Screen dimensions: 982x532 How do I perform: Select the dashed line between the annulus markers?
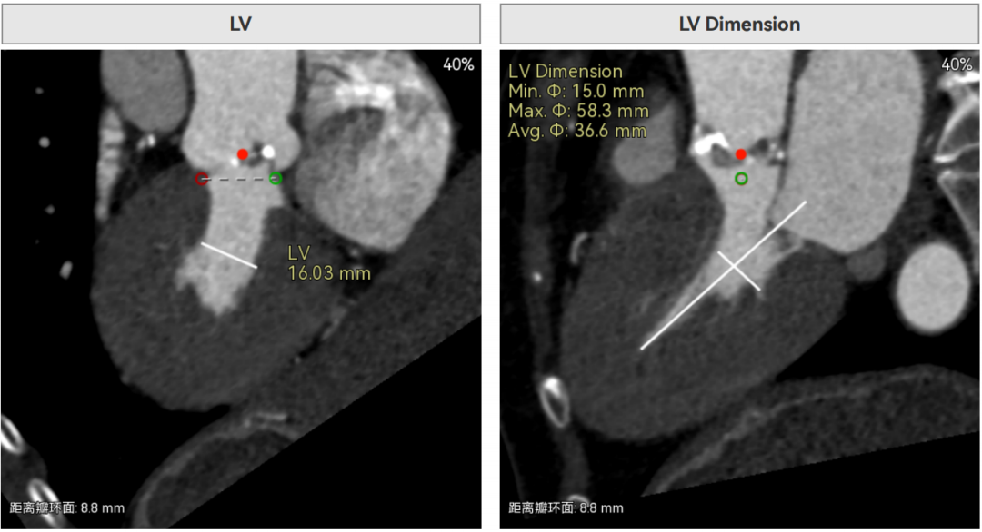click(x=238, y=179)
